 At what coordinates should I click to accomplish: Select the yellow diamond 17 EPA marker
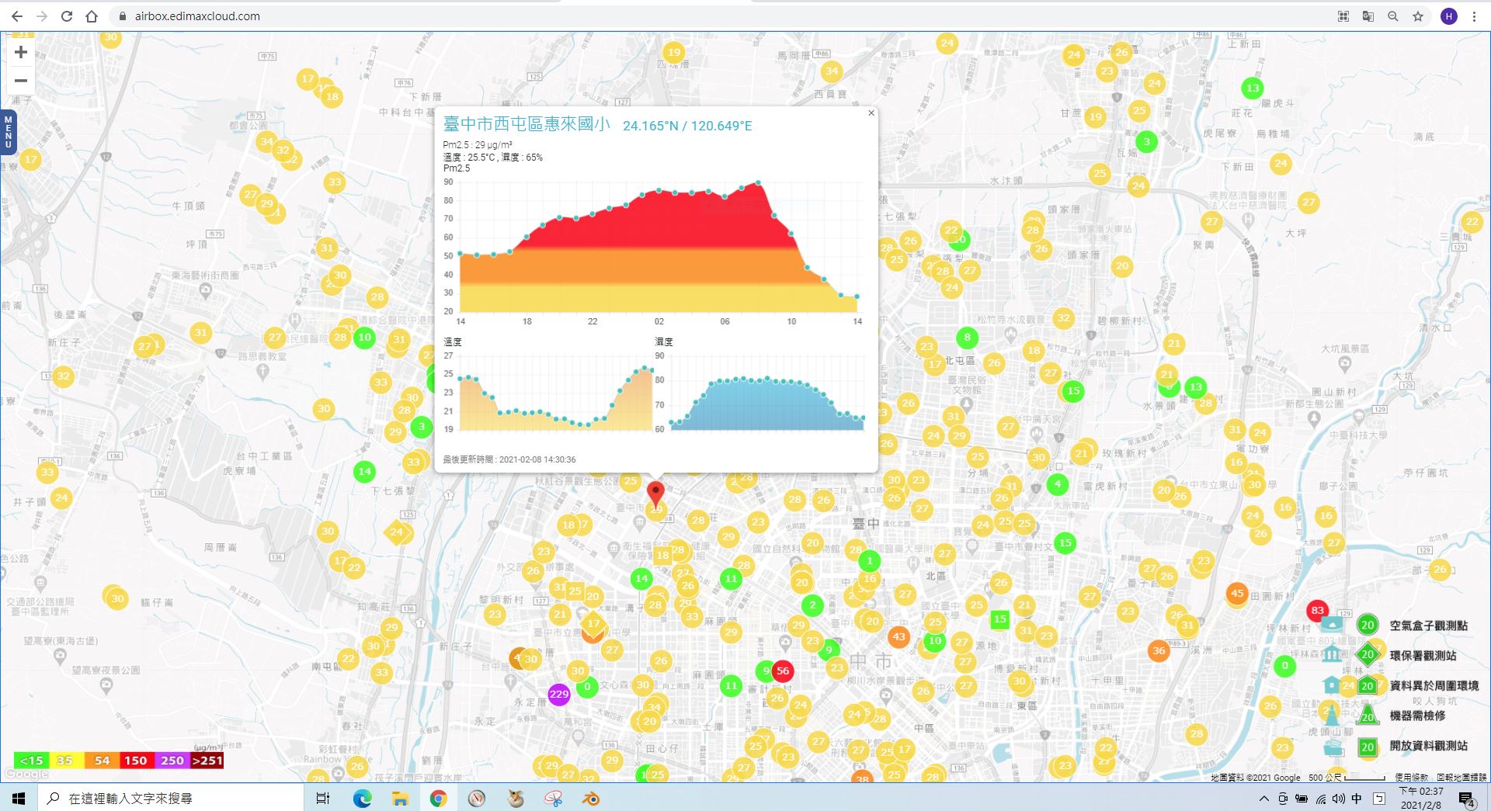point(593,623)
